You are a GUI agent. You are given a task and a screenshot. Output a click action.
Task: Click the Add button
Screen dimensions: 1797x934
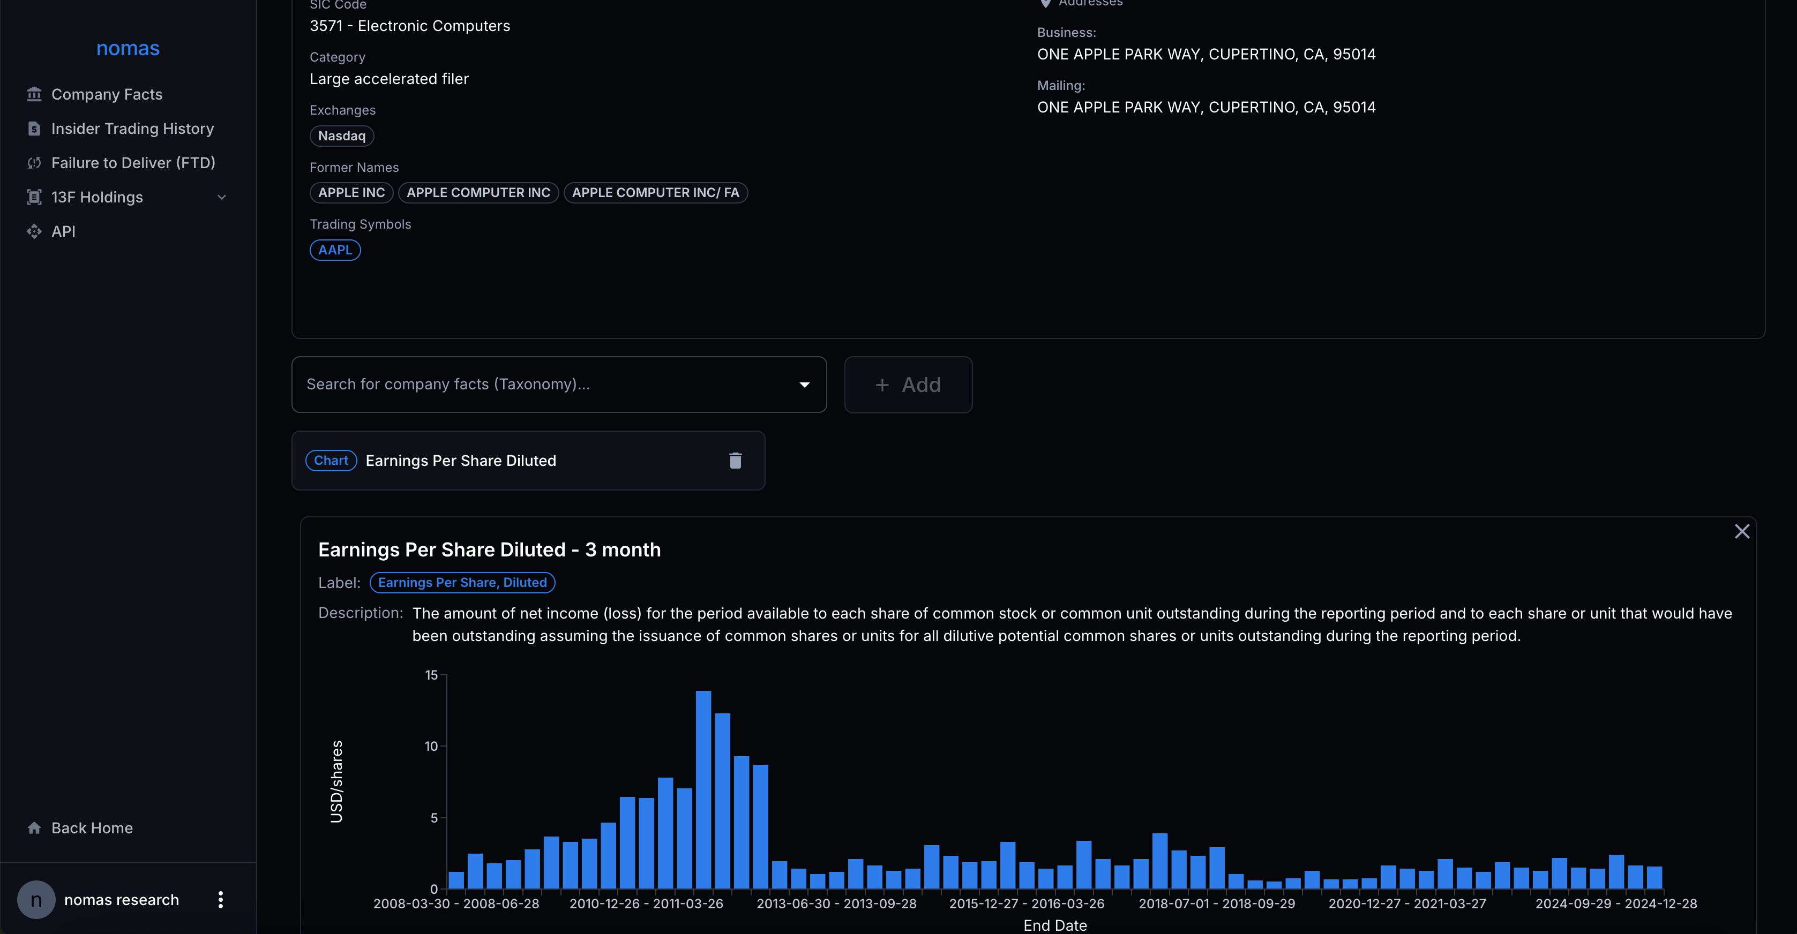[908, 385]
